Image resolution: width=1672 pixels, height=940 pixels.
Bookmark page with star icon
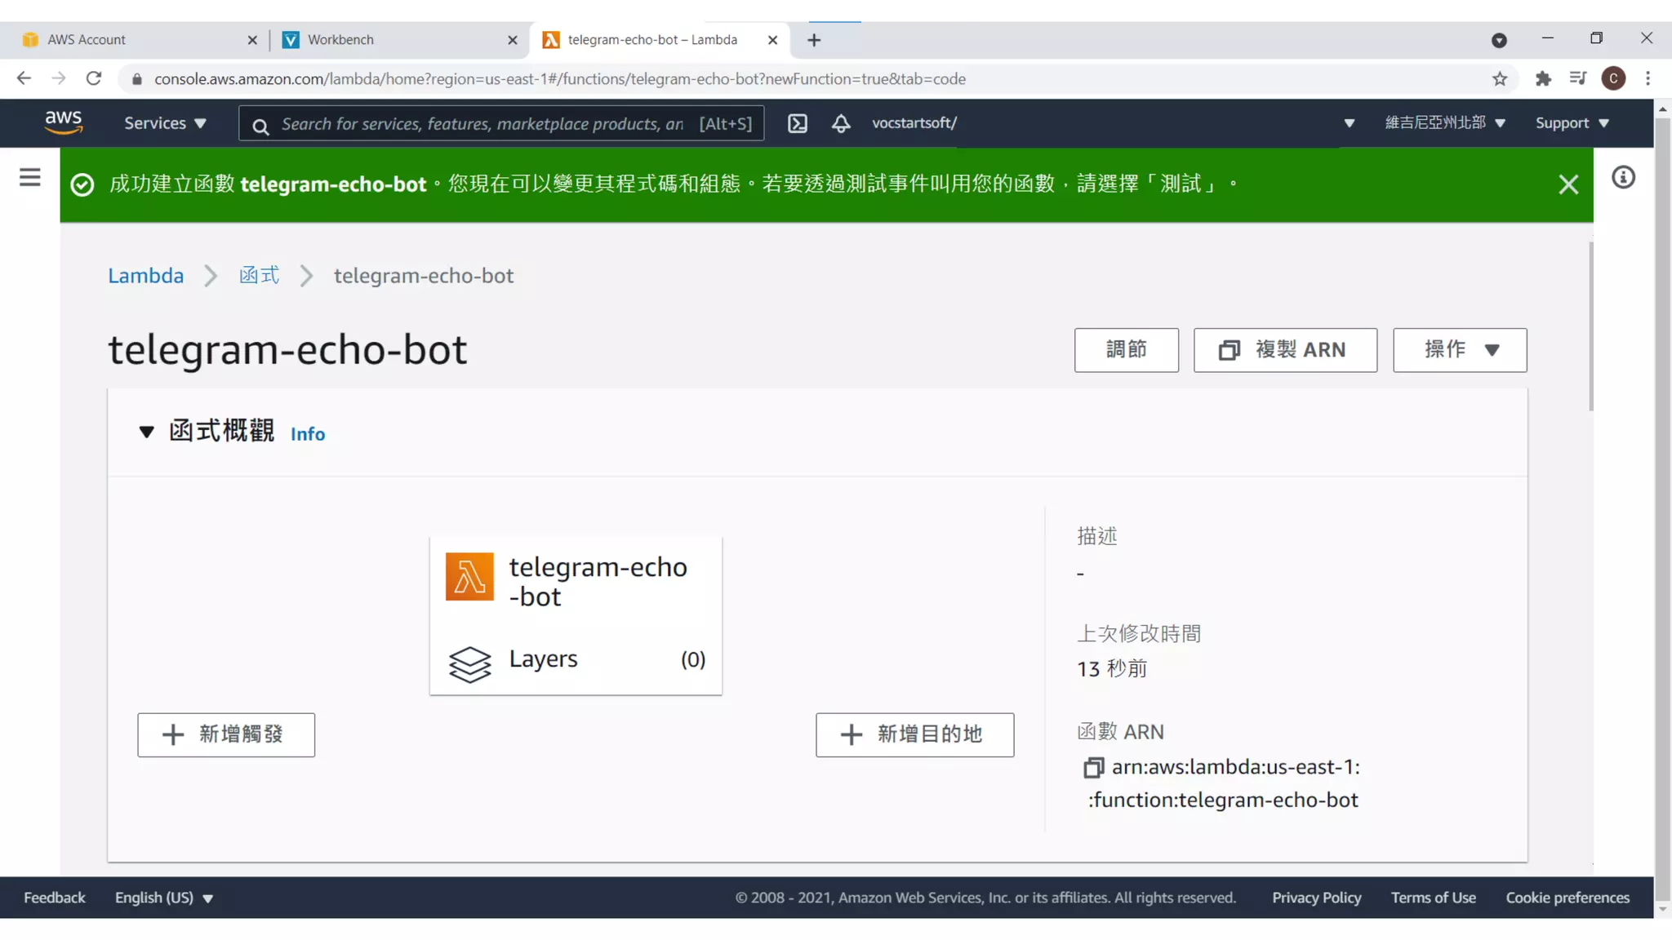(x=1500, y=78)
